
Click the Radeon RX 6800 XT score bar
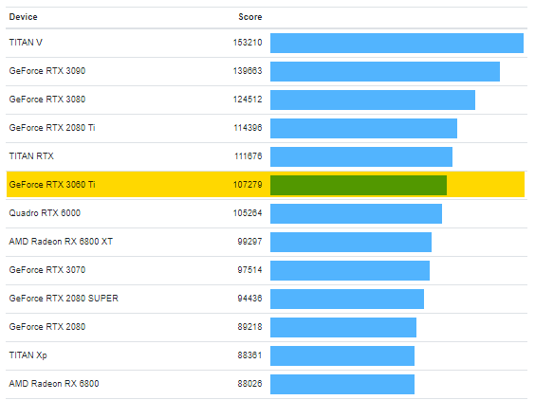[x=351, y=242]
